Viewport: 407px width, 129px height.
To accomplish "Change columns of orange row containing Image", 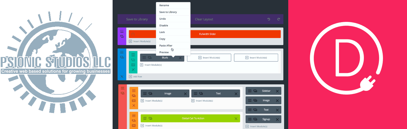I will click(134, 101).
